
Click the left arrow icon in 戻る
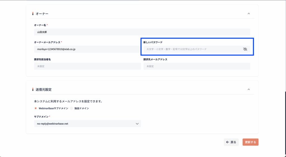coord(228,142)
